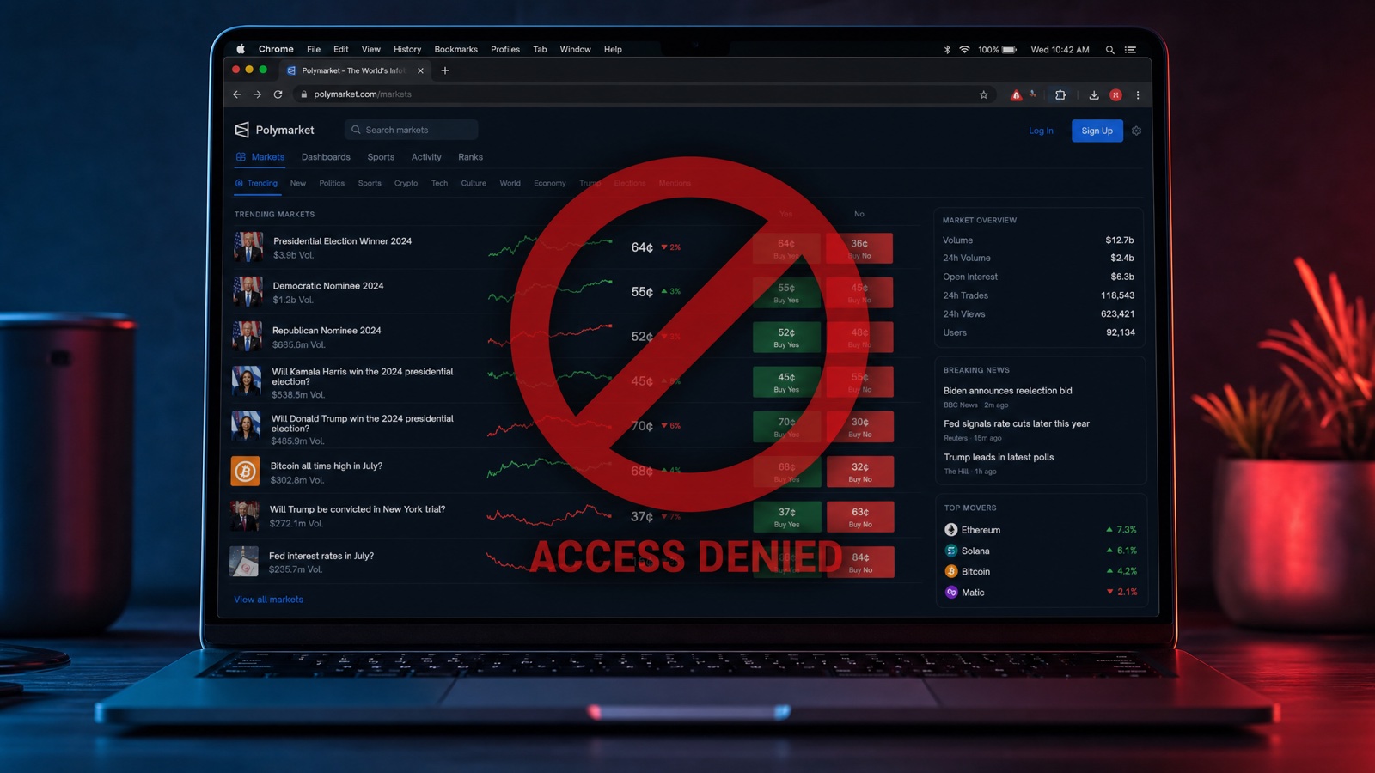This screenshot has height=773, width=1375.
Task: Click the Log In link
Action: point(1041,131)
